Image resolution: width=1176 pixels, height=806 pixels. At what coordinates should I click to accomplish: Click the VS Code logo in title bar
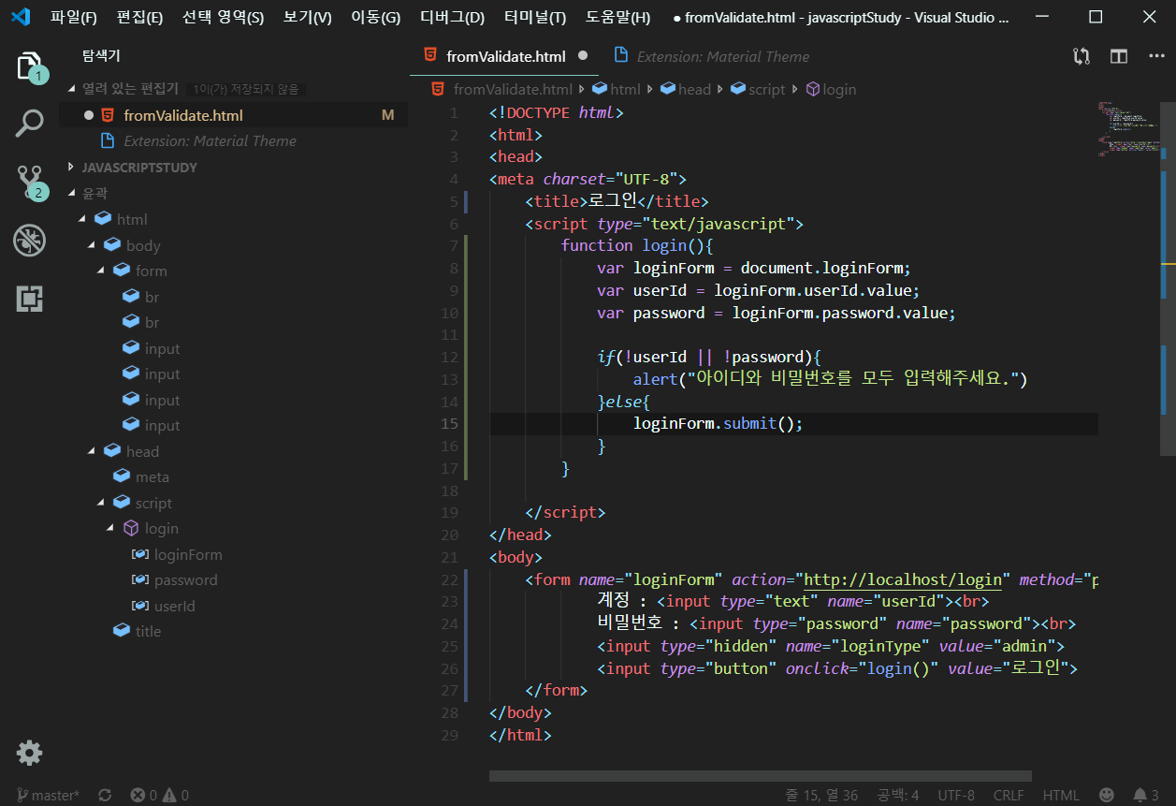pyautogui.click(x=21, y=17)
